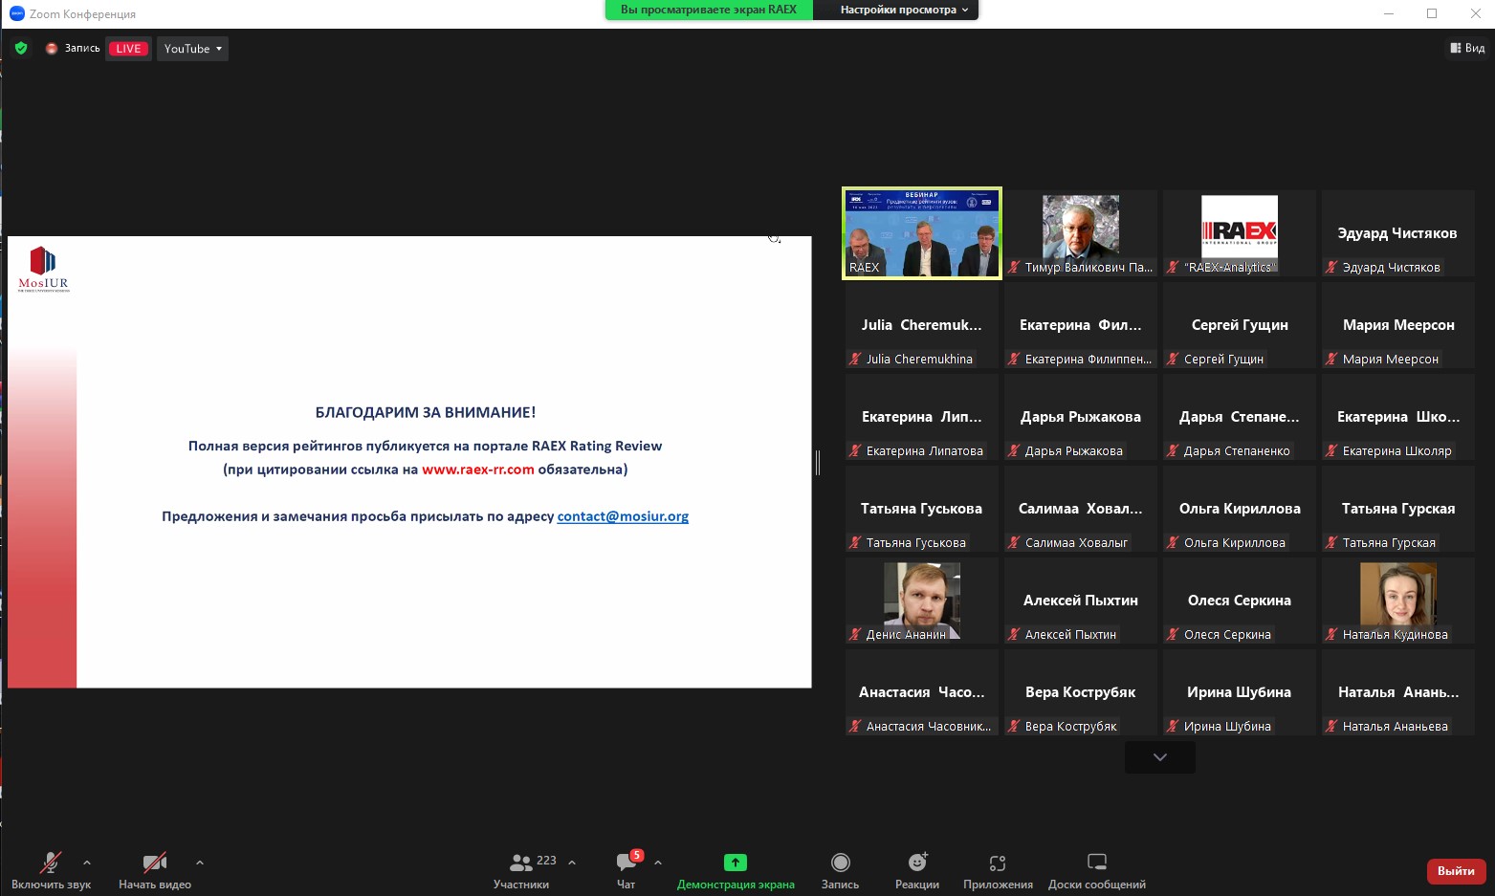Screen dimensions: 1495x896
Task: Show next page of participant thumbnails
Action: click(x=1160, y=757)
